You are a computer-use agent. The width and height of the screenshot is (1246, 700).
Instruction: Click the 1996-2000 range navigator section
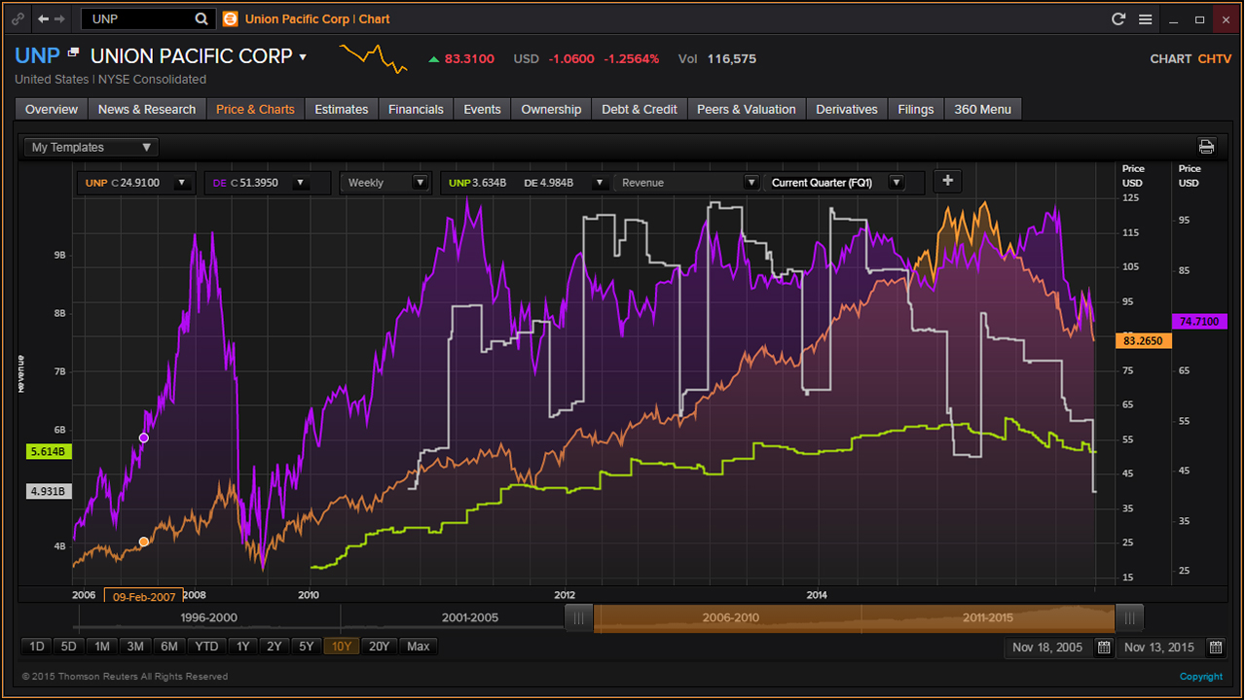[x=208, y=617]
